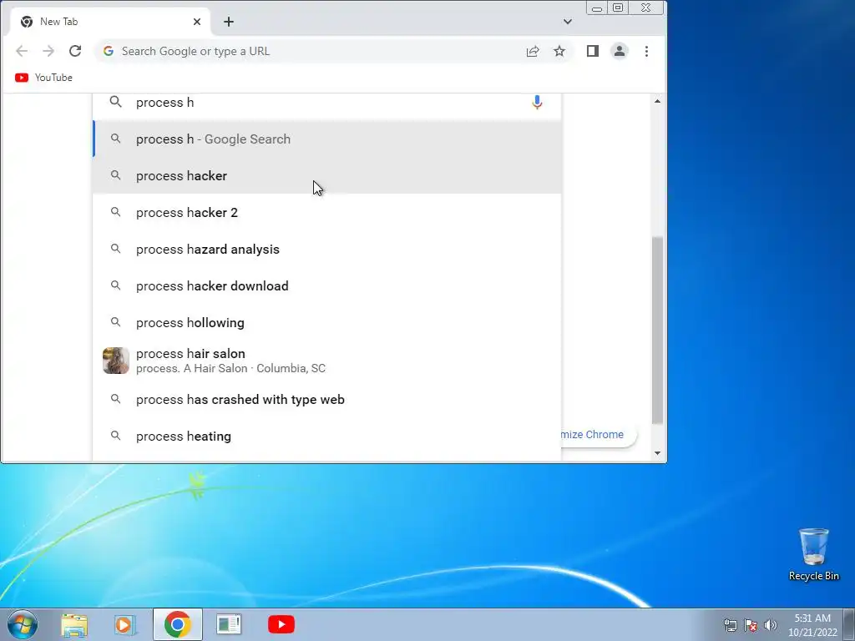The height and width of the screenshot is (641, 855).
Task: Click the taskbar clock showing 5:31 AM
Action: [x=812, y=625]
